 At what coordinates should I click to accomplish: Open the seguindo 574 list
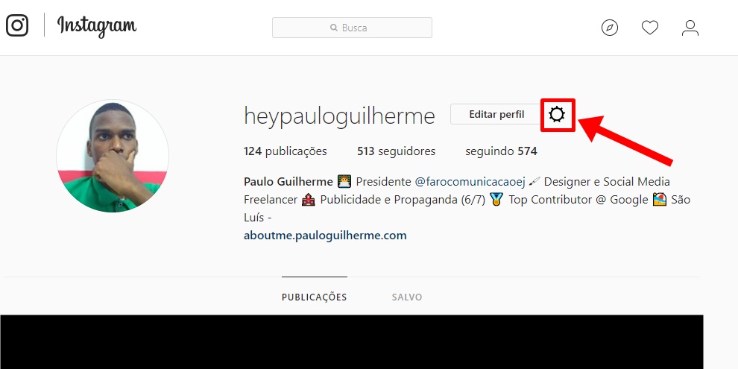coord(501,151)
